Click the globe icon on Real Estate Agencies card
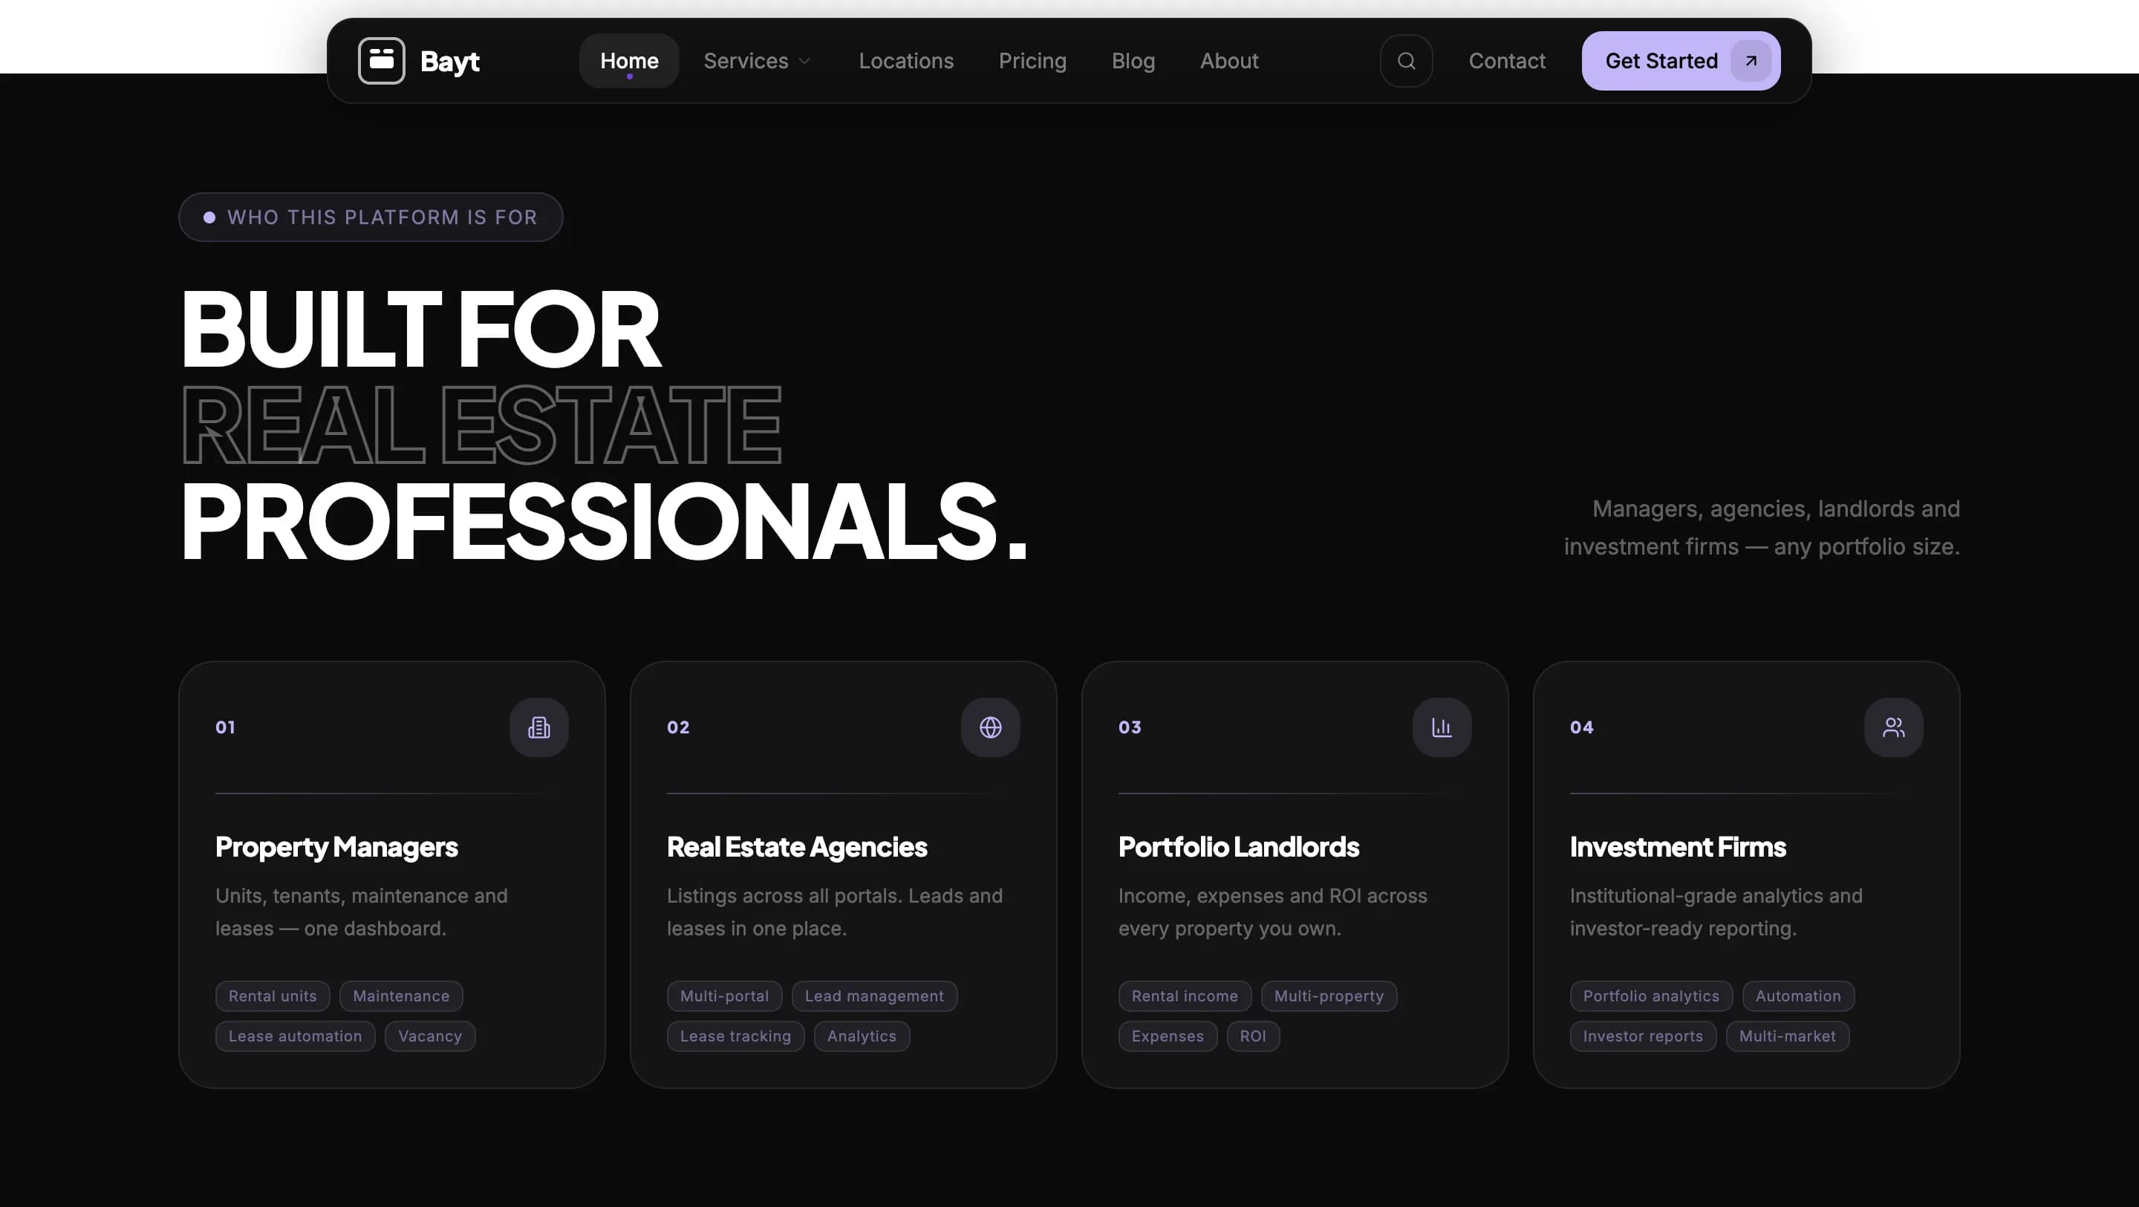2139x1207 pixels. point(990,727)
